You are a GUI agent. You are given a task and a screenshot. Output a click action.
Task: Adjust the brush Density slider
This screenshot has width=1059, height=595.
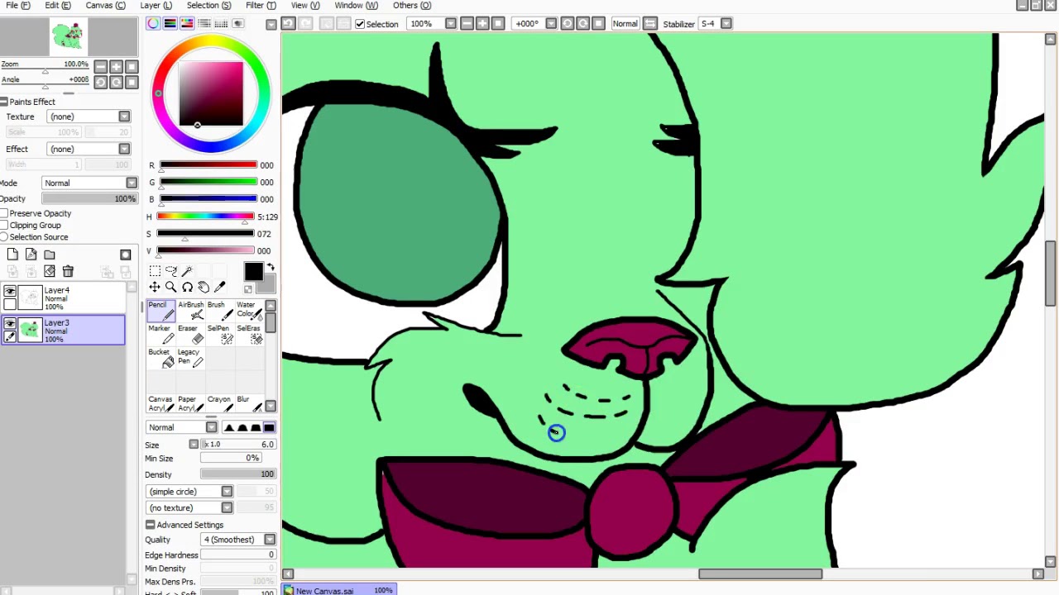(x=238, y=474)
